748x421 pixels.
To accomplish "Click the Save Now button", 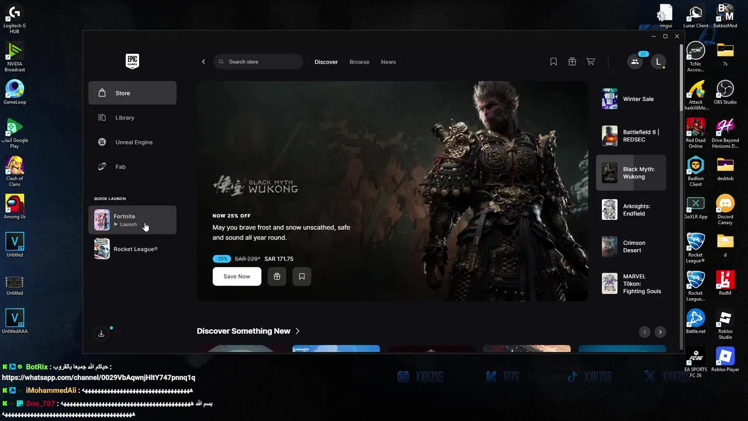I will pos(237,277).
